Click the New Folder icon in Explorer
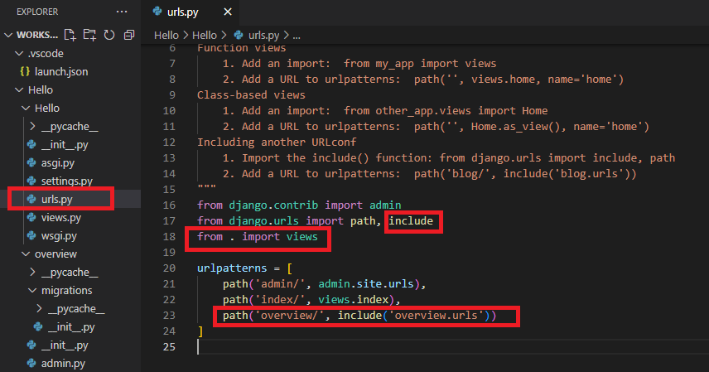This screenshot has height=372, width=709. pyautogui.click(x=89, y=35)
